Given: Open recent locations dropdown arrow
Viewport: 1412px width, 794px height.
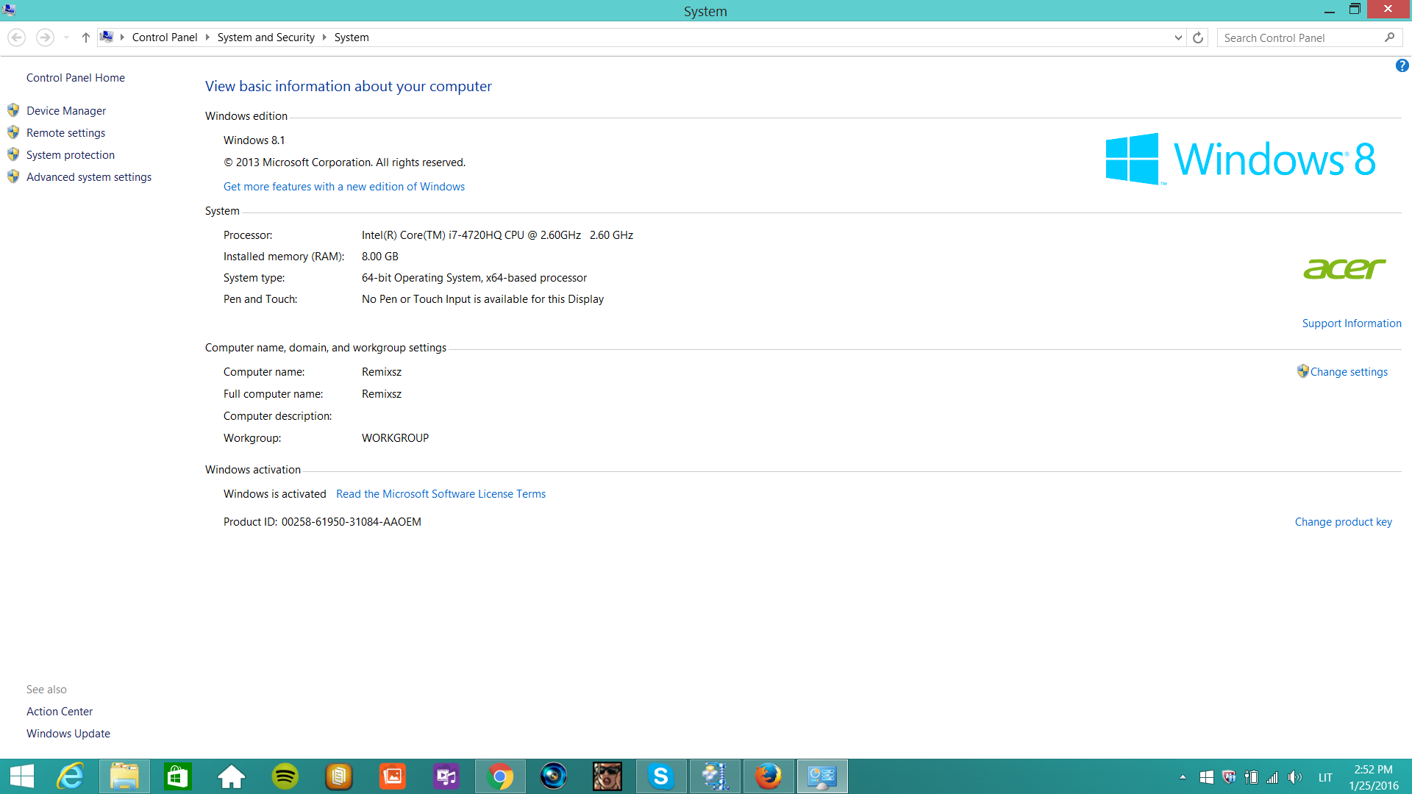Looking at the screenshot, I should pyautogui.click(x=66, y=37).
